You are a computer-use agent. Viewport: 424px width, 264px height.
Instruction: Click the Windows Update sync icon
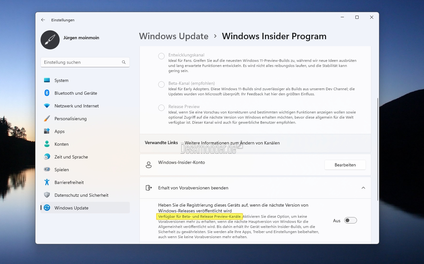tap(47, 208)
